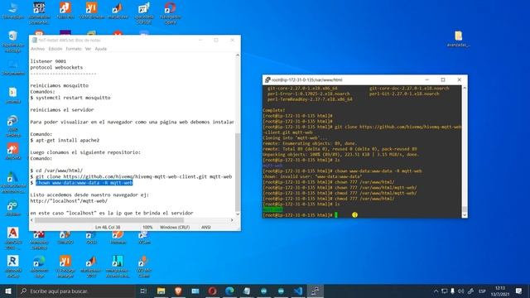The image size is (530, 298).
Task: Open Opera browser from the taskbar
Action: (212, 291)
